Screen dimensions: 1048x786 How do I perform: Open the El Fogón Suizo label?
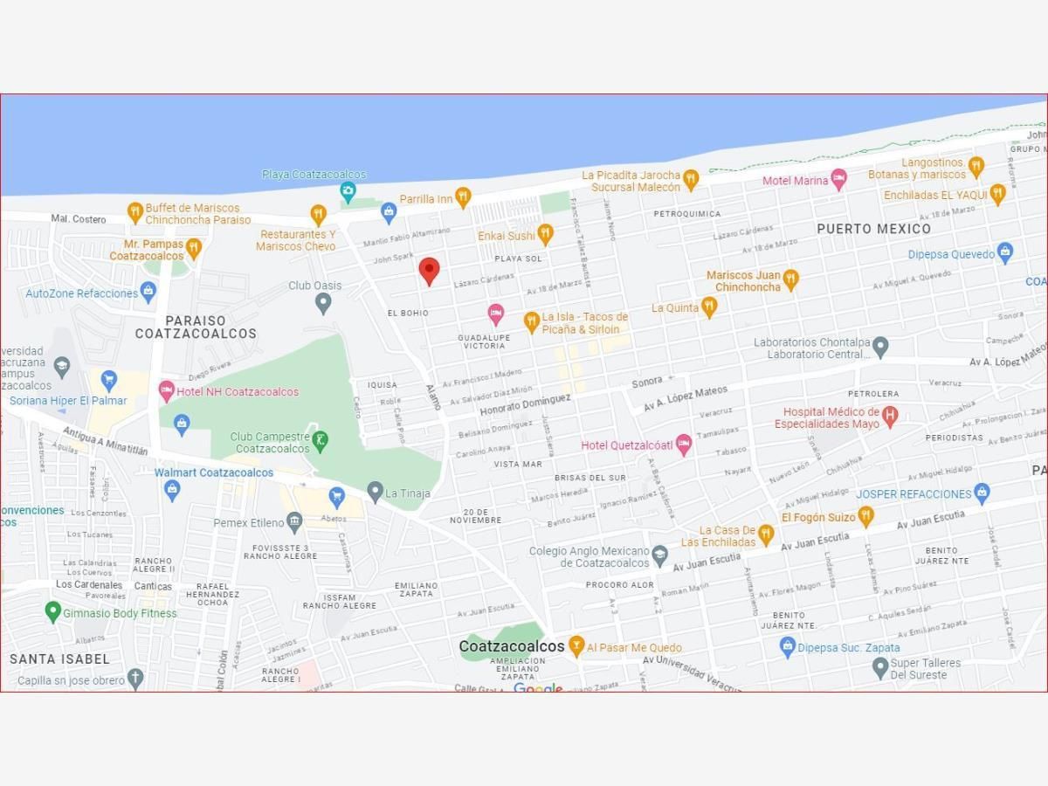tap(818, 518)
